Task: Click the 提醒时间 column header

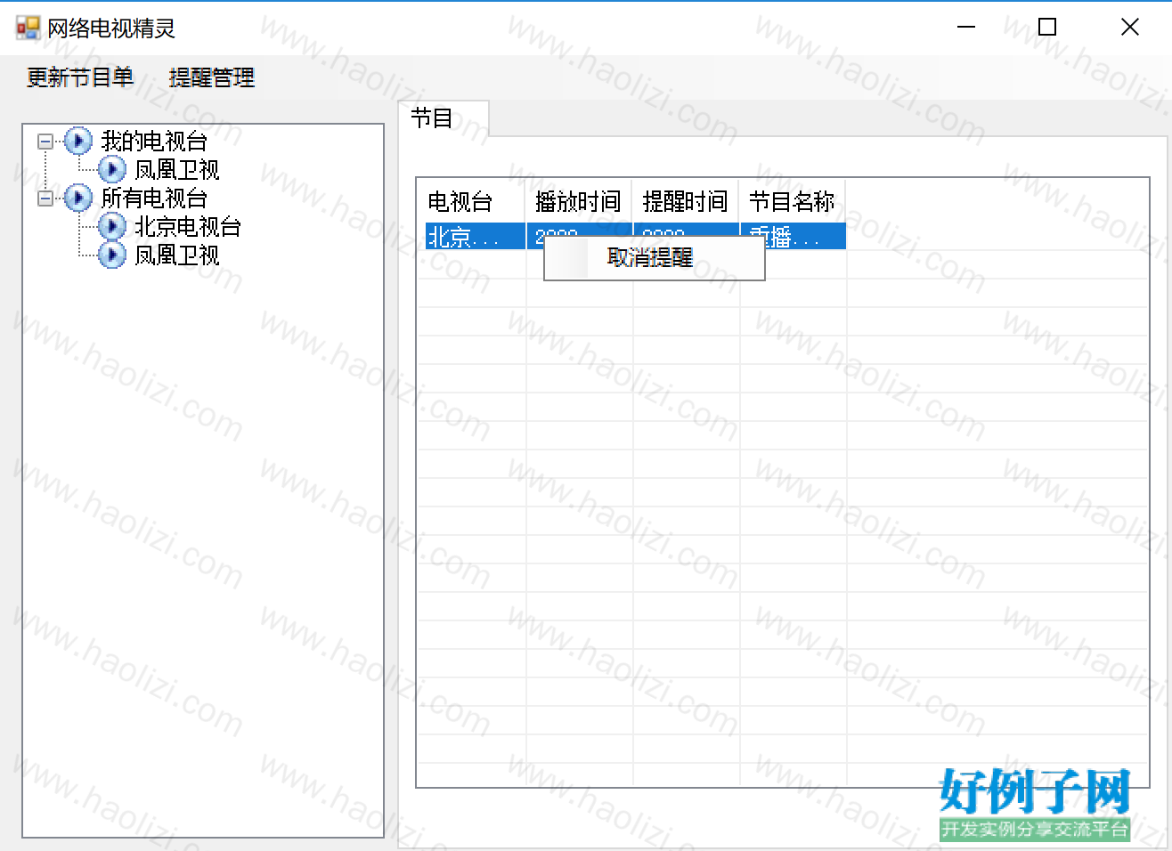Action: [686, 201]
